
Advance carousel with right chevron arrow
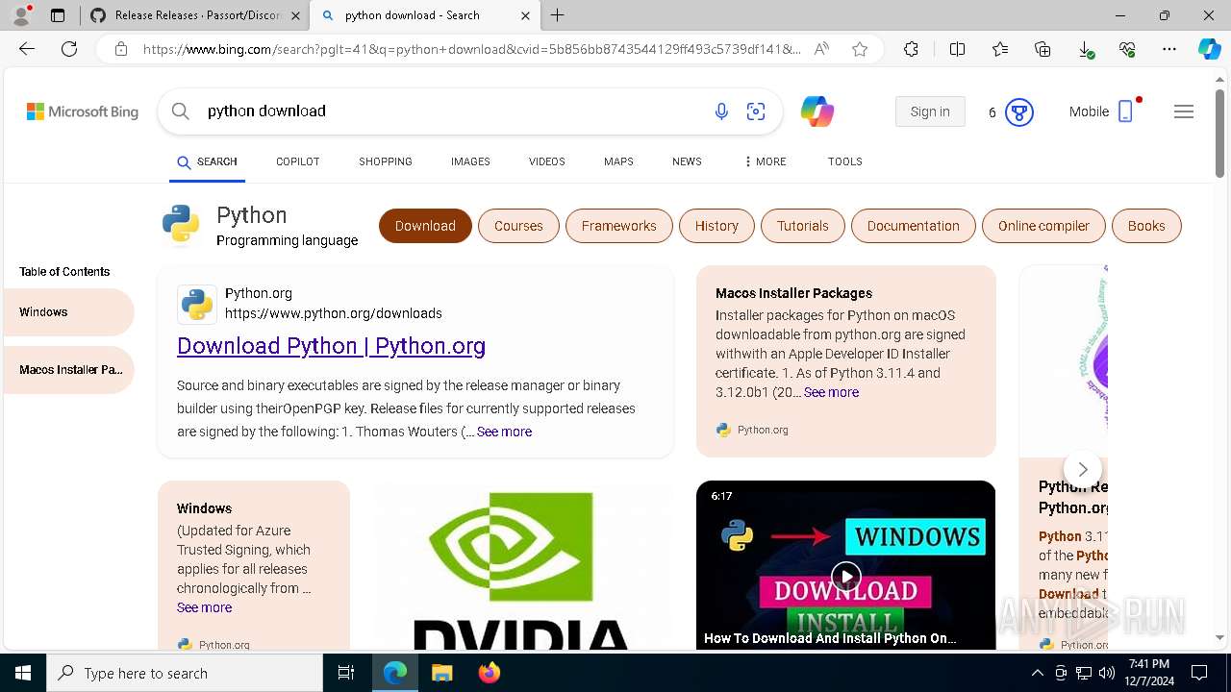1083,469
